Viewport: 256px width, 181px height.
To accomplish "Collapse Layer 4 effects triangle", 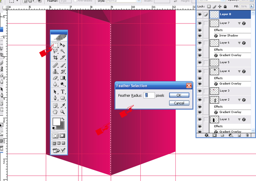I will pyautogui.click(x=239, y=71).
